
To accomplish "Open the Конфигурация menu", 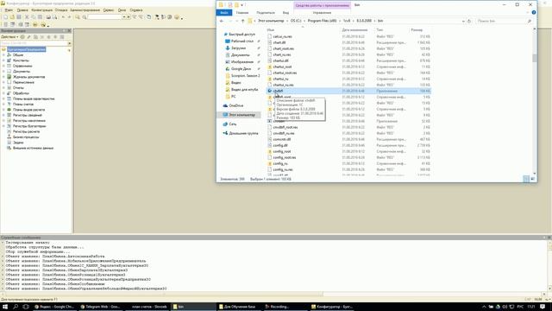I will click(x=41, y=10).
